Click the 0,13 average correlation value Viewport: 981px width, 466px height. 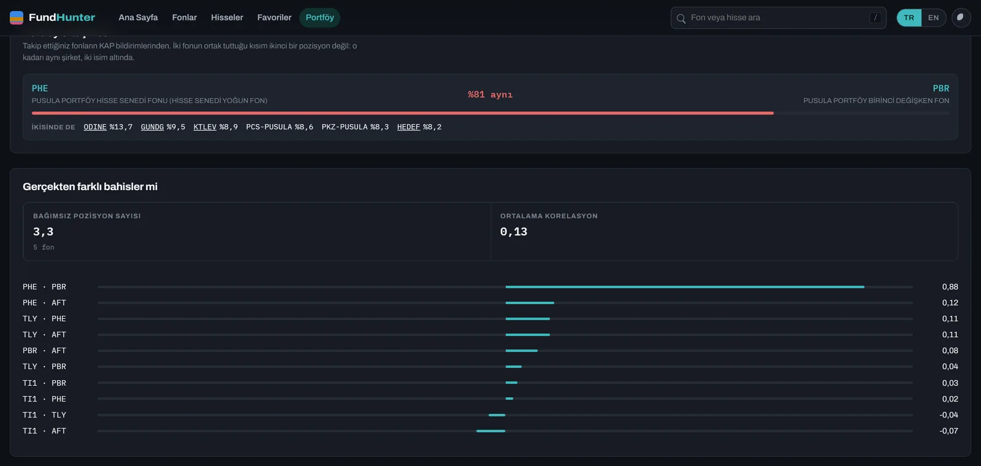pos(514,232)
